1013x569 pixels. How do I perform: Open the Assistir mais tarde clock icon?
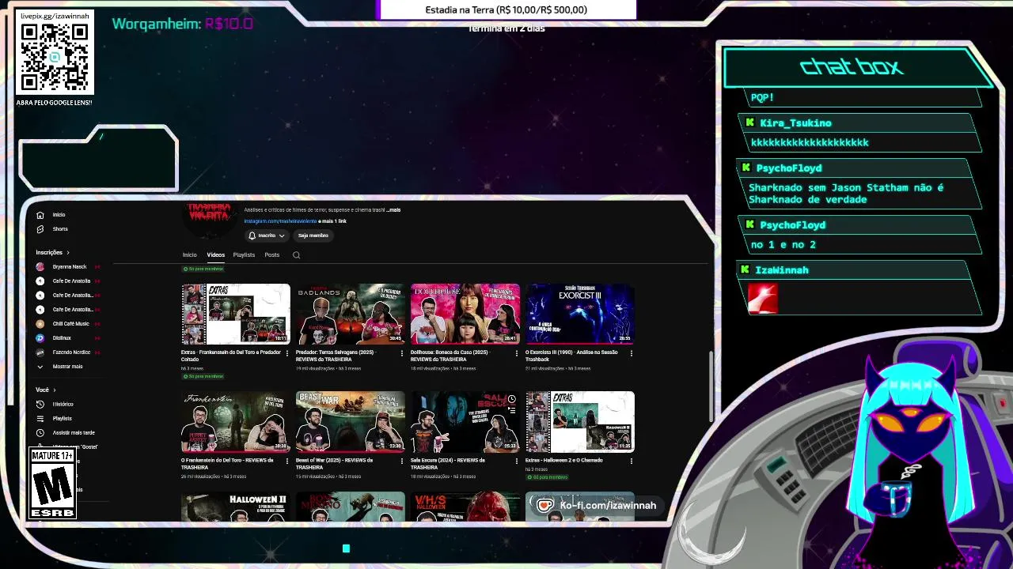40,433
